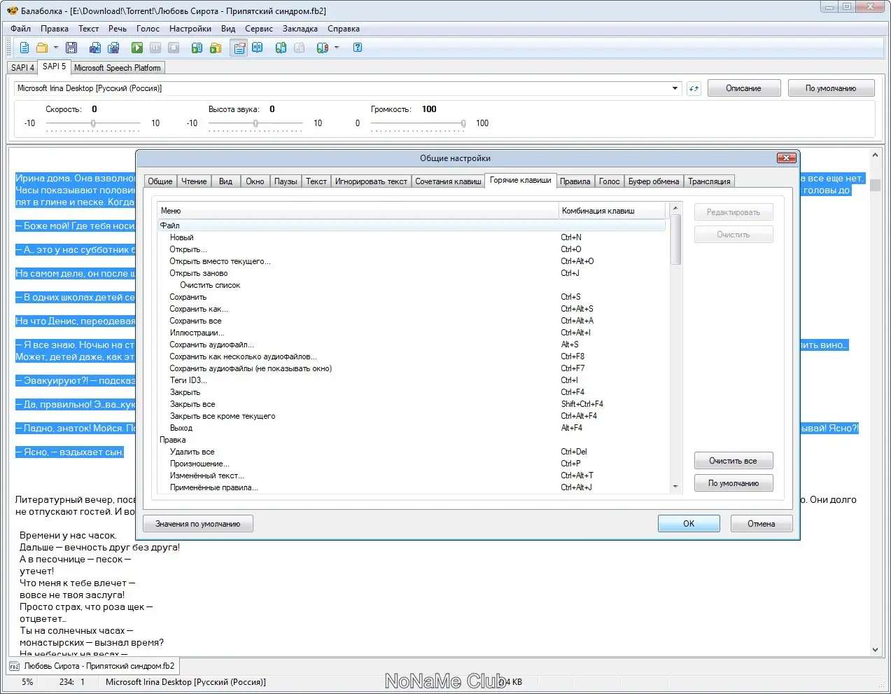Select the Сохранить как... hotkey row
891x694 pixels.
click(x=199, y=309)
